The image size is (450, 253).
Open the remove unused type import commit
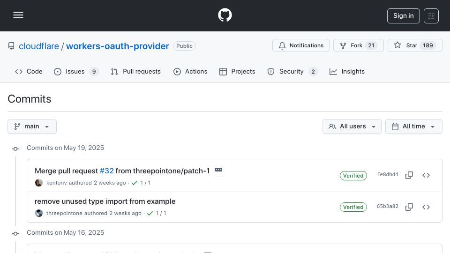pyautogui.click(x=105, y=201)
